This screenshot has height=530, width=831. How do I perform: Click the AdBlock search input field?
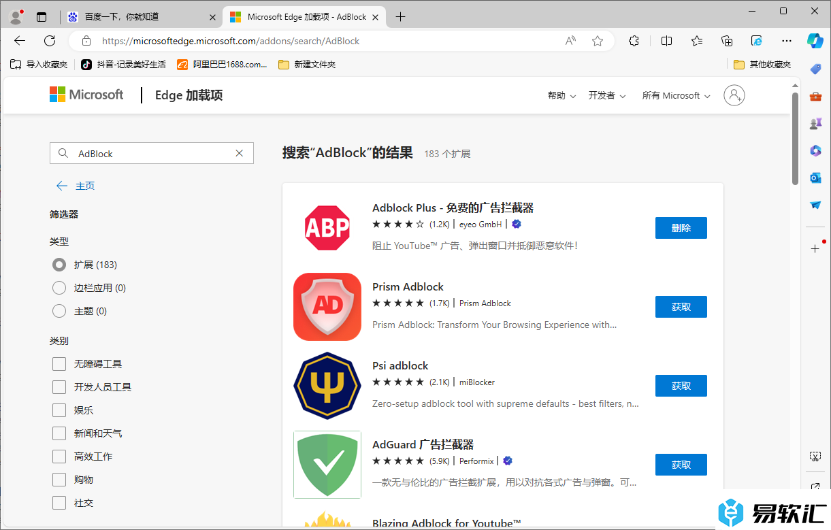[152, 153]
